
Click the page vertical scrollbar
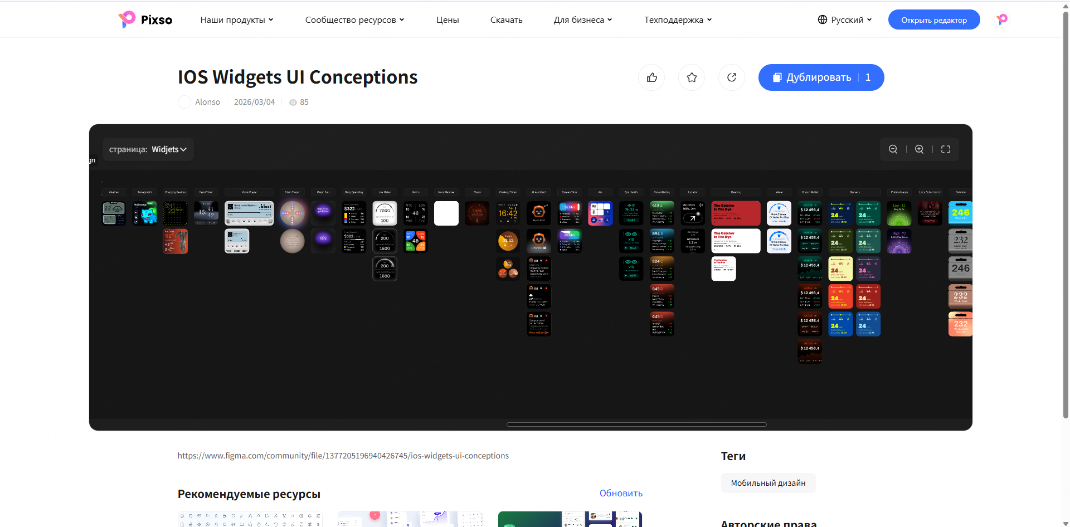click(1066, 214)
